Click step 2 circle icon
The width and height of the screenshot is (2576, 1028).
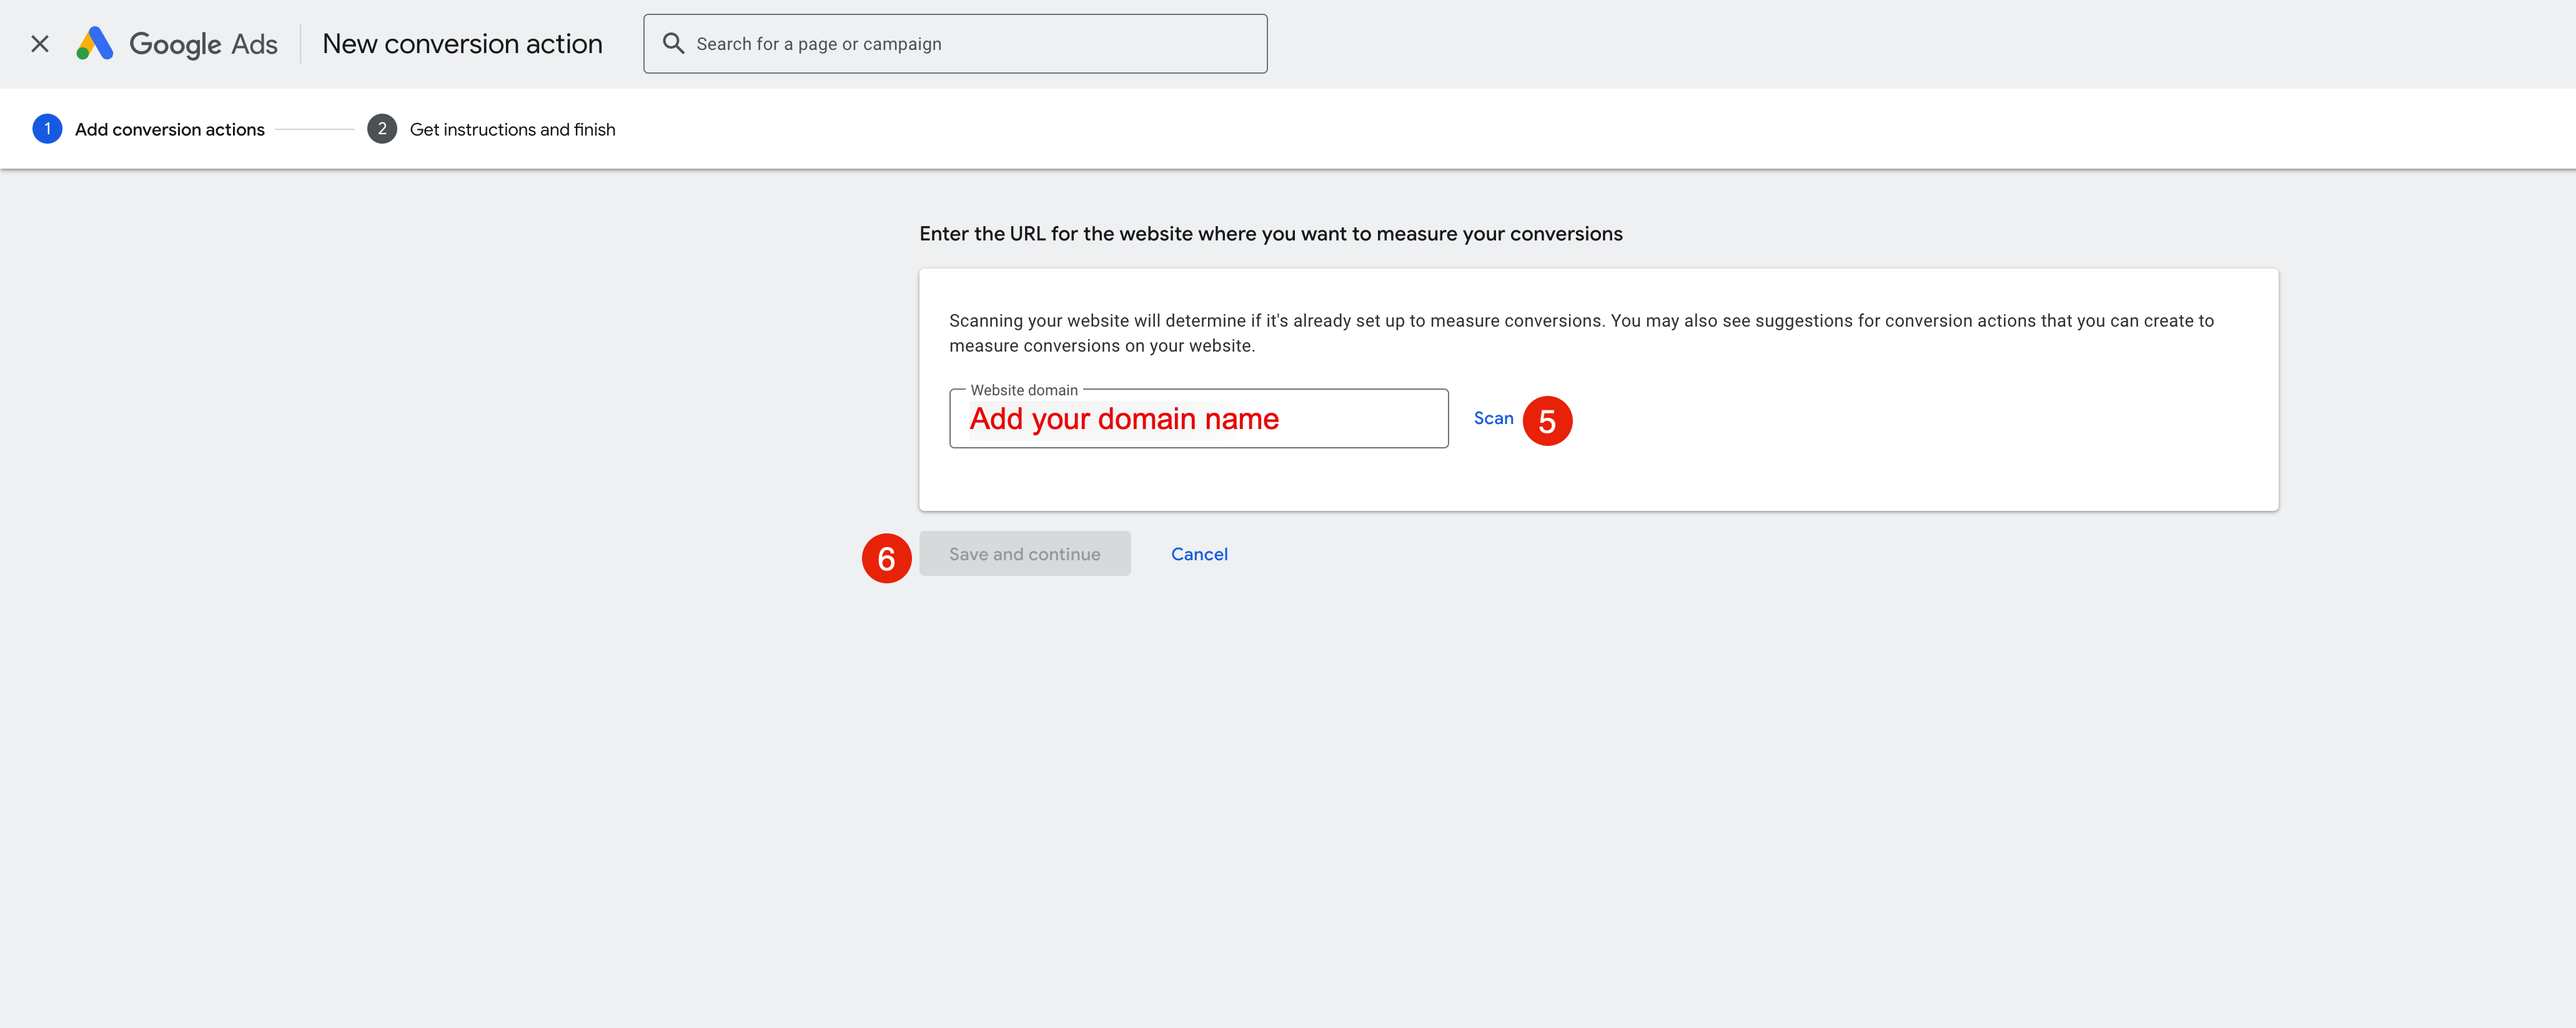(381, 129)
